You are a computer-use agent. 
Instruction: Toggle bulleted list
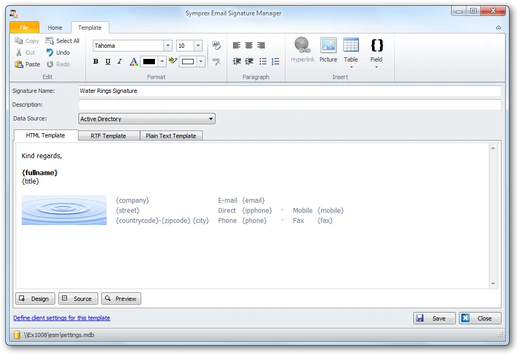pos(263,61)
